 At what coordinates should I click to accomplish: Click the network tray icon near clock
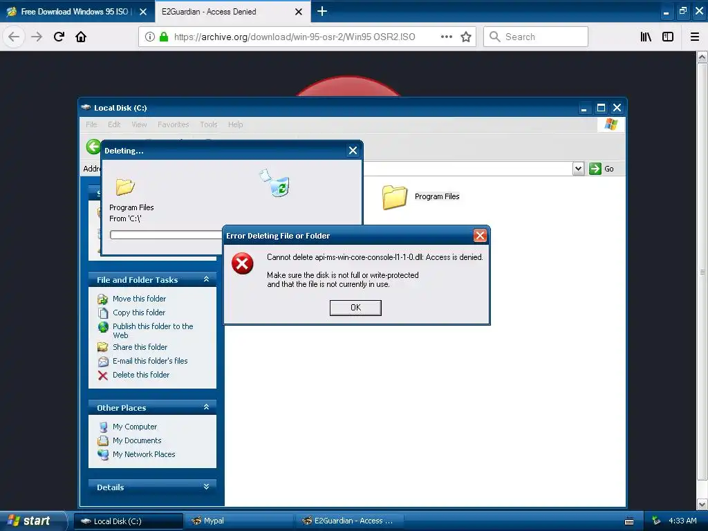tap(656, 521)
